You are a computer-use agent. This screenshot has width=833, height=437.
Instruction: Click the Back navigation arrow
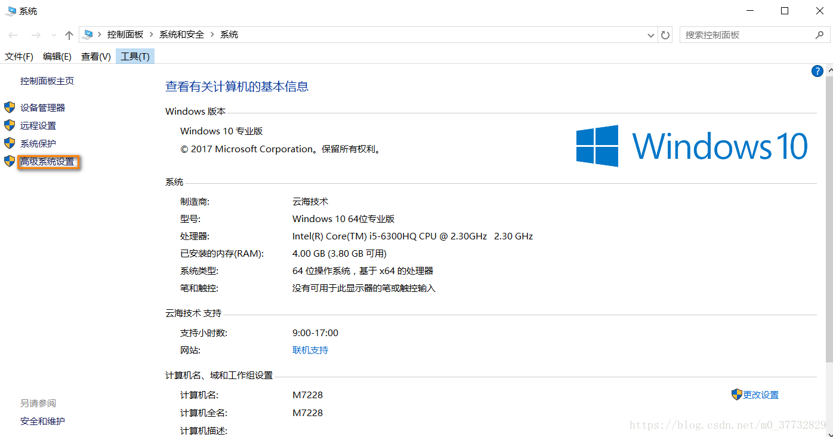[x=13, y=35]
